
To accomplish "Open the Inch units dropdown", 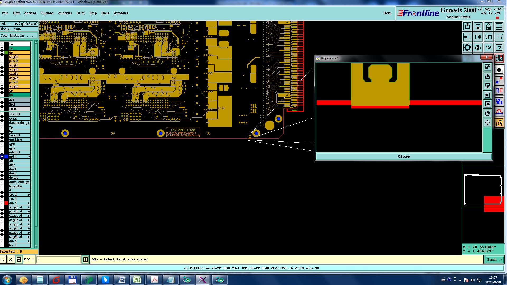I will [x=494, y=260].
